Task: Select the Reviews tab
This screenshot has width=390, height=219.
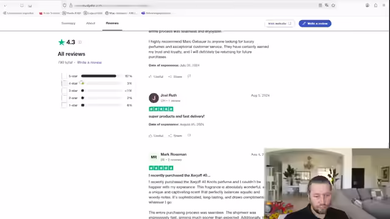Action: (112, 23)
